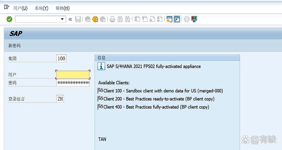
Task: Open a new GUI window icon
Action: click(169, 19)
